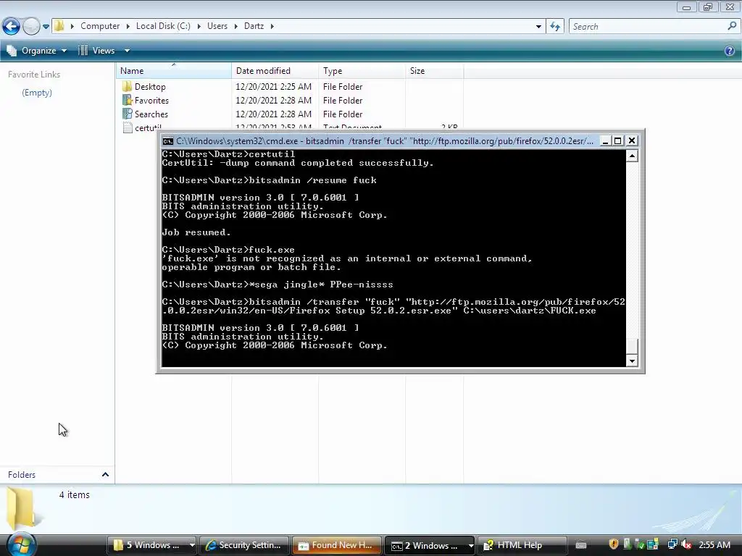Open the address bar history dropdown
Screen dimensions: 742x556
[x=538, y=27]
